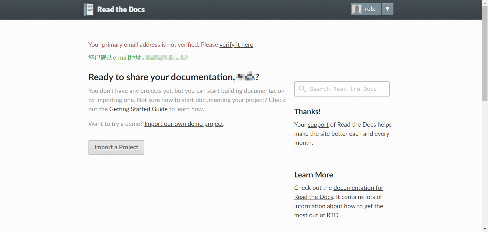Screen dimensions: 488x232
Task: Click the 'Ready to share your documentation' heading
Action: click(174, 77)
